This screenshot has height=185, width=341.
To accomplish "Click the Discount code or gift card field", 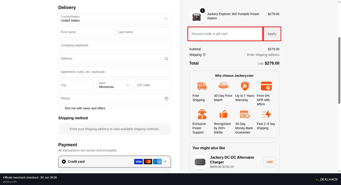I will point(226,34).
